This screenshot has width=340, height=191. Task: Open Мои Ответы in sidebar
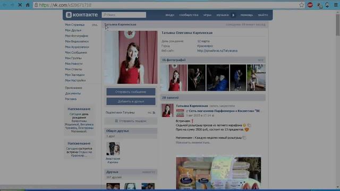tap(73, 69)
